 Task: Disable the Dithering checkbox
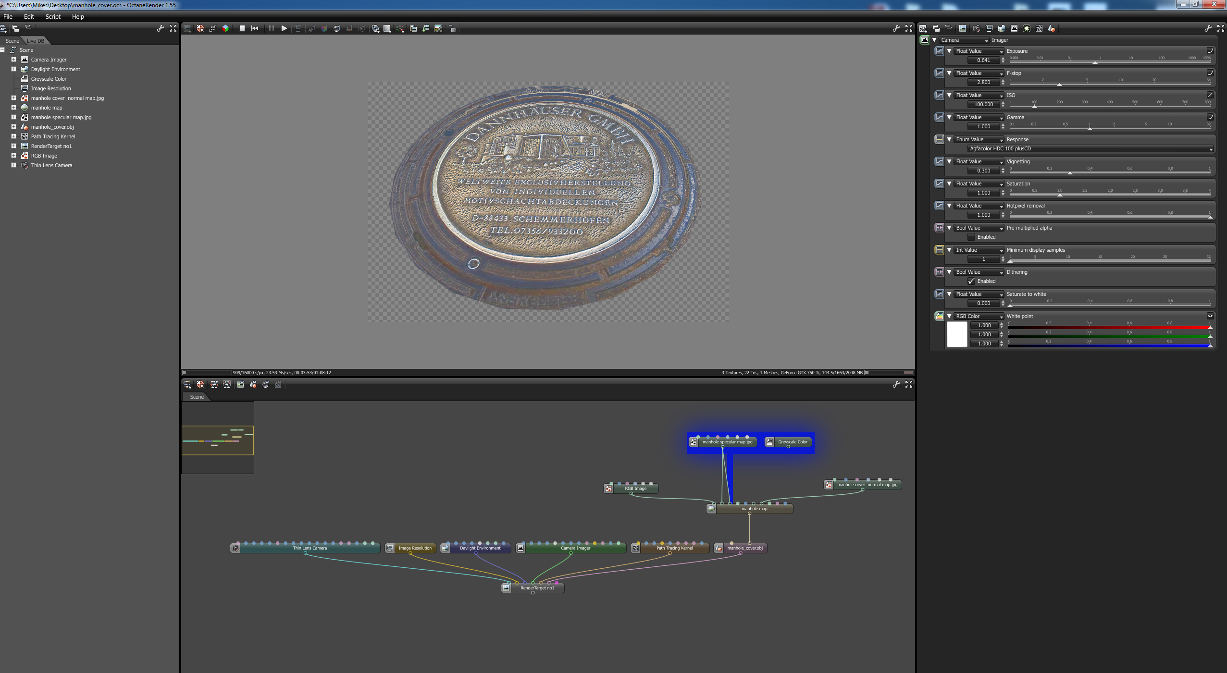971,281
